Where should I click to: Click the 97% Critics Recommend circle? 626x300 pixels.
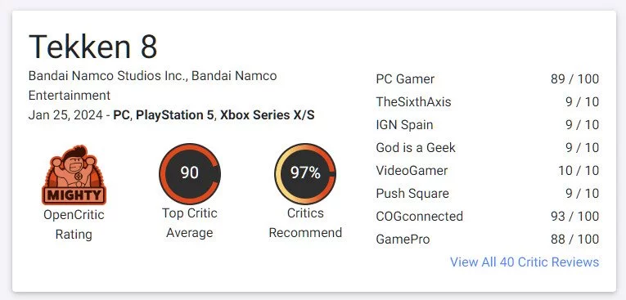[x=305, y=173]
